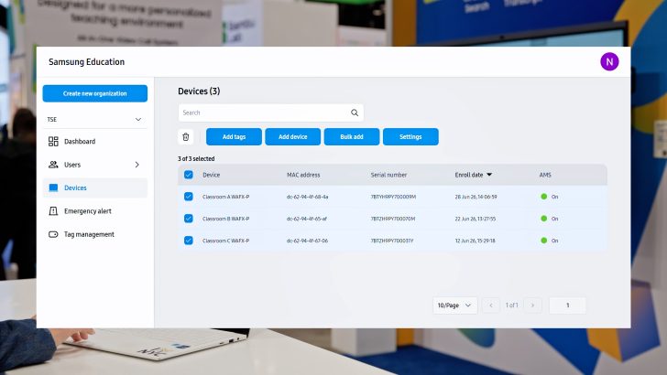Toggle the Enroll date sort arrow
This screenshot has height=375, width=667.
click(489, 175)
